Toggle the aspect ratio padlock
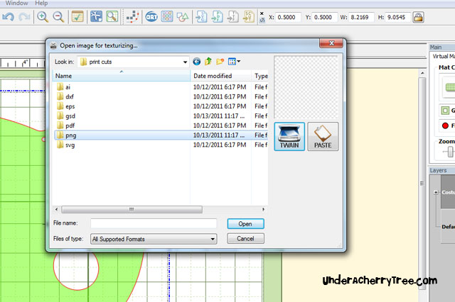This screenshot has height=302, width=455. point(418,17)
